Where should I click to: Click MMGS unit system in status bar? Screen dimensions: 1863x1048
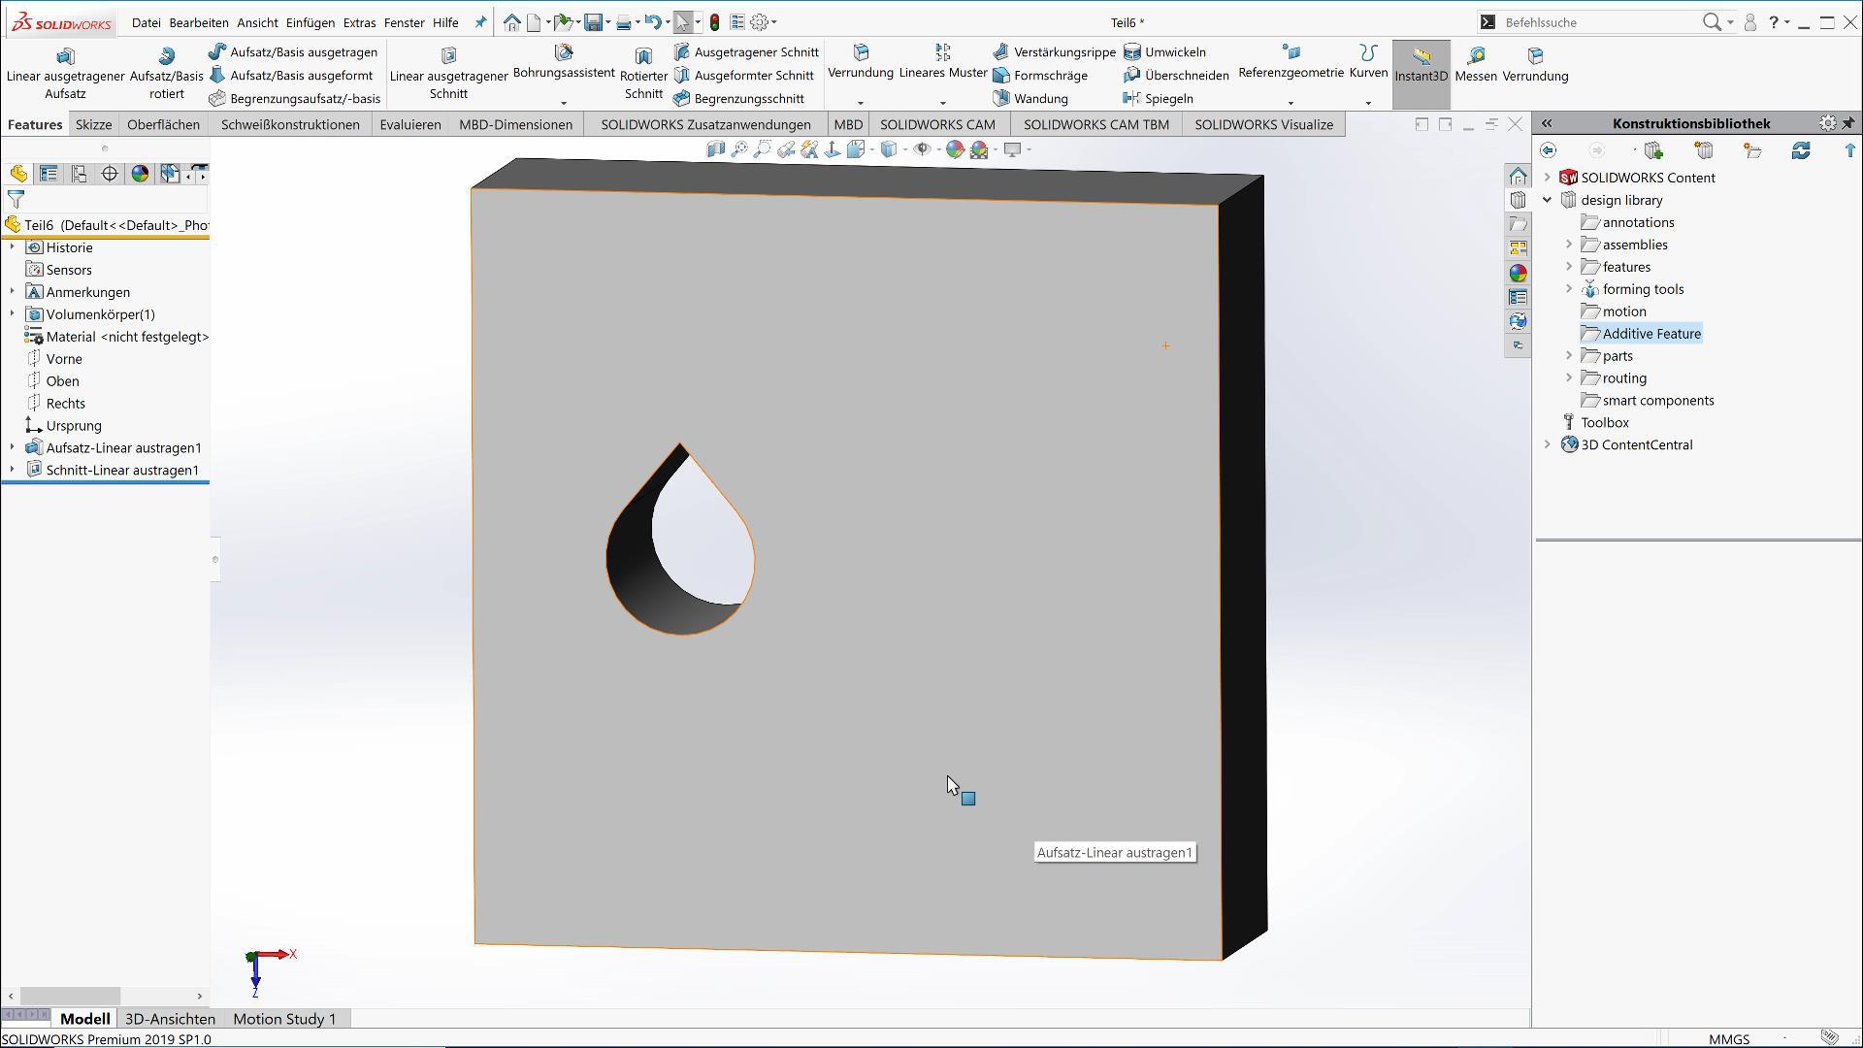click(x=1728, y=1039)
